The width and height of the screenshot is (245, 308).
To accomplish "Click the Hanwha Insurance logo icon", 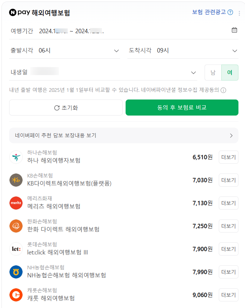I will [x=16, y=226].
